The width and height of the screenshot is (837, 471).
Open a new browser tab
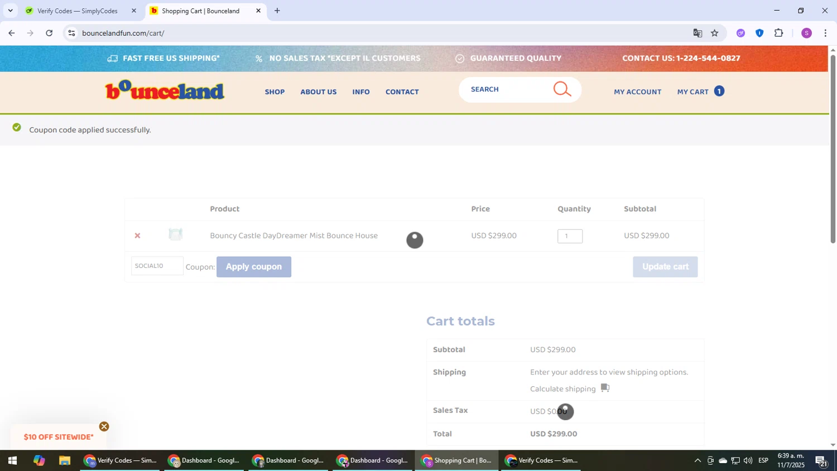[x=277, y=11]
